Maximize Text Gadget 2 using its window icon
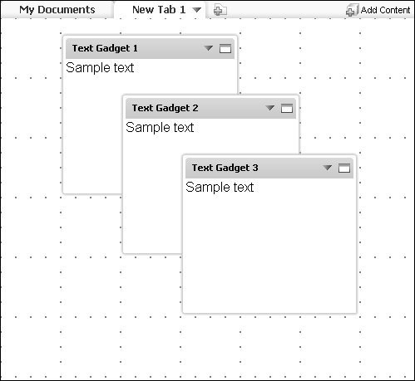The height and width of the screenshot is (381, 415). click(x=287, y=108)
